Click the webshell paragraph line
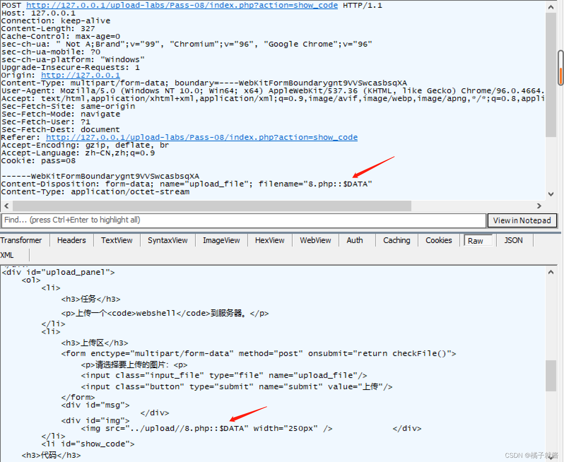The width and height of the screenshot is (564, 462). click(x=165, y=313)
